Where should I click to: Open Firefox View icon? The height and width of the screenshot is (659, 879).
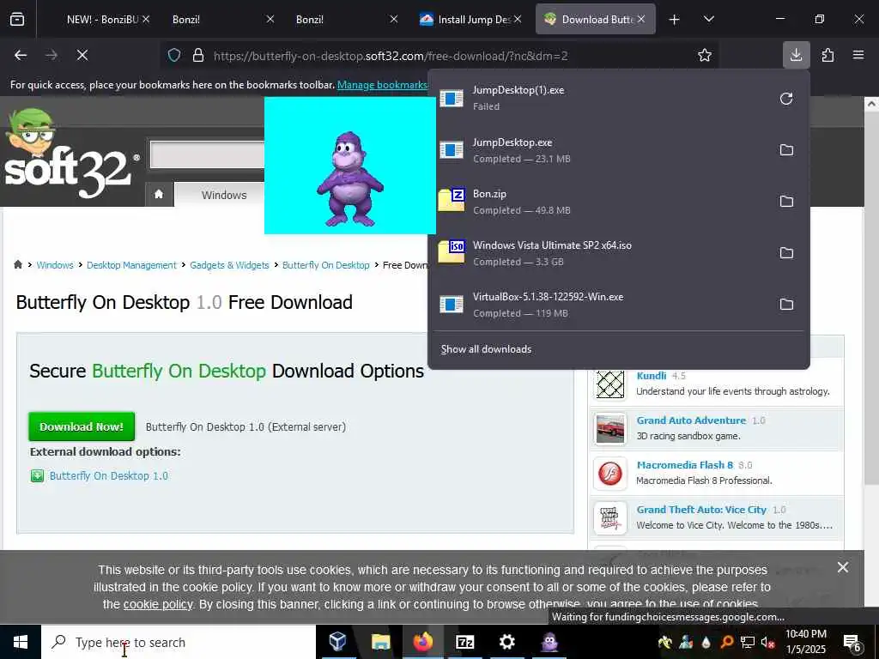point(17,19)
